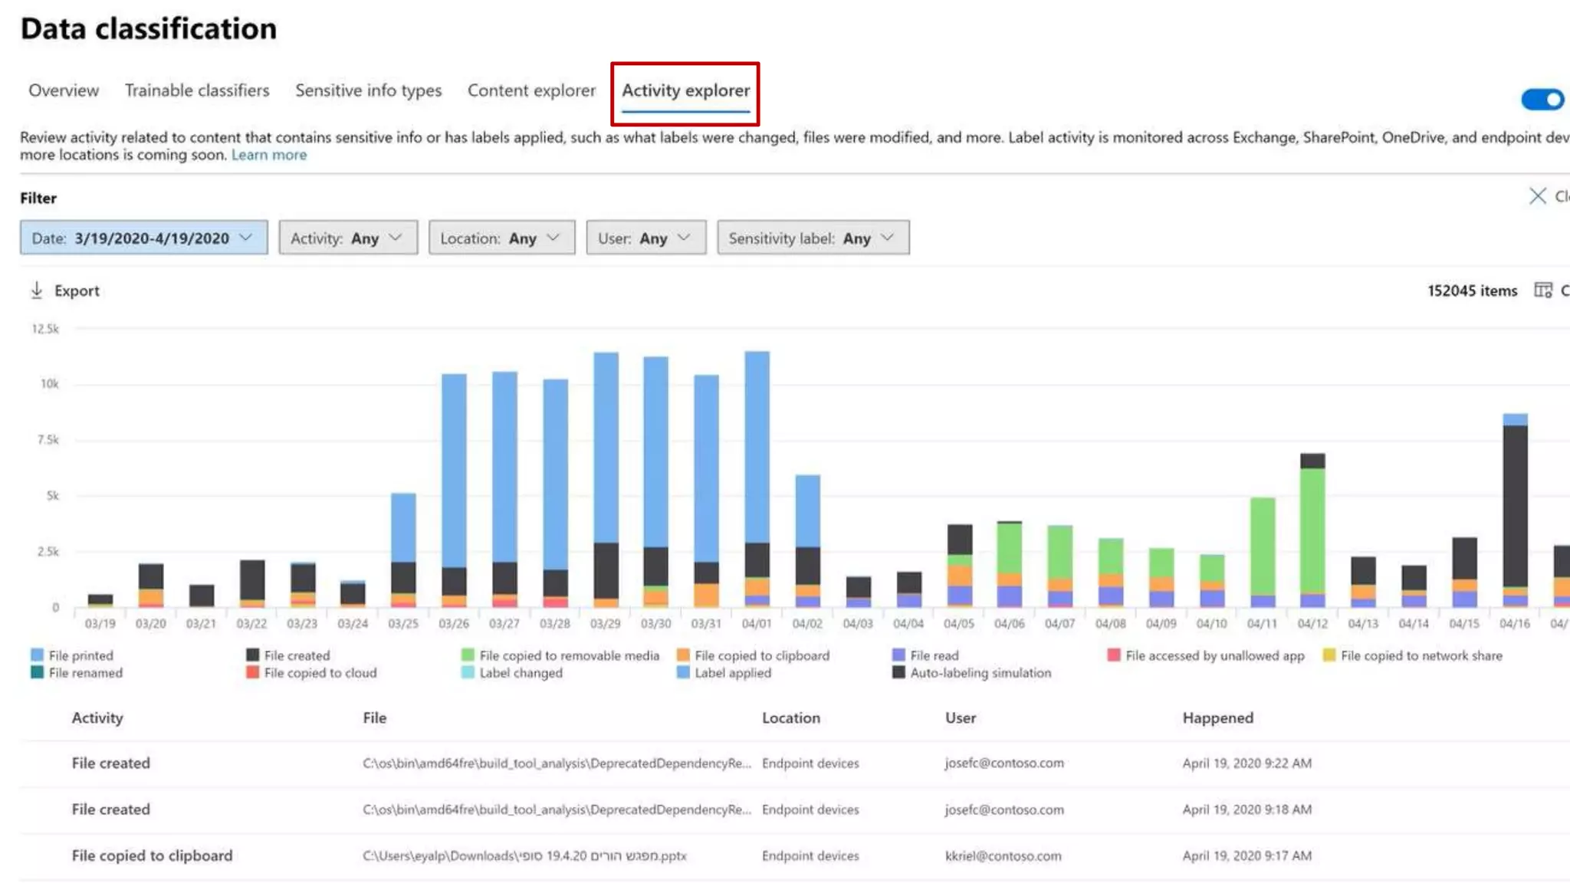Click the File printed legend square
This screenshot has width=1570, height=883.
(37, 655)
